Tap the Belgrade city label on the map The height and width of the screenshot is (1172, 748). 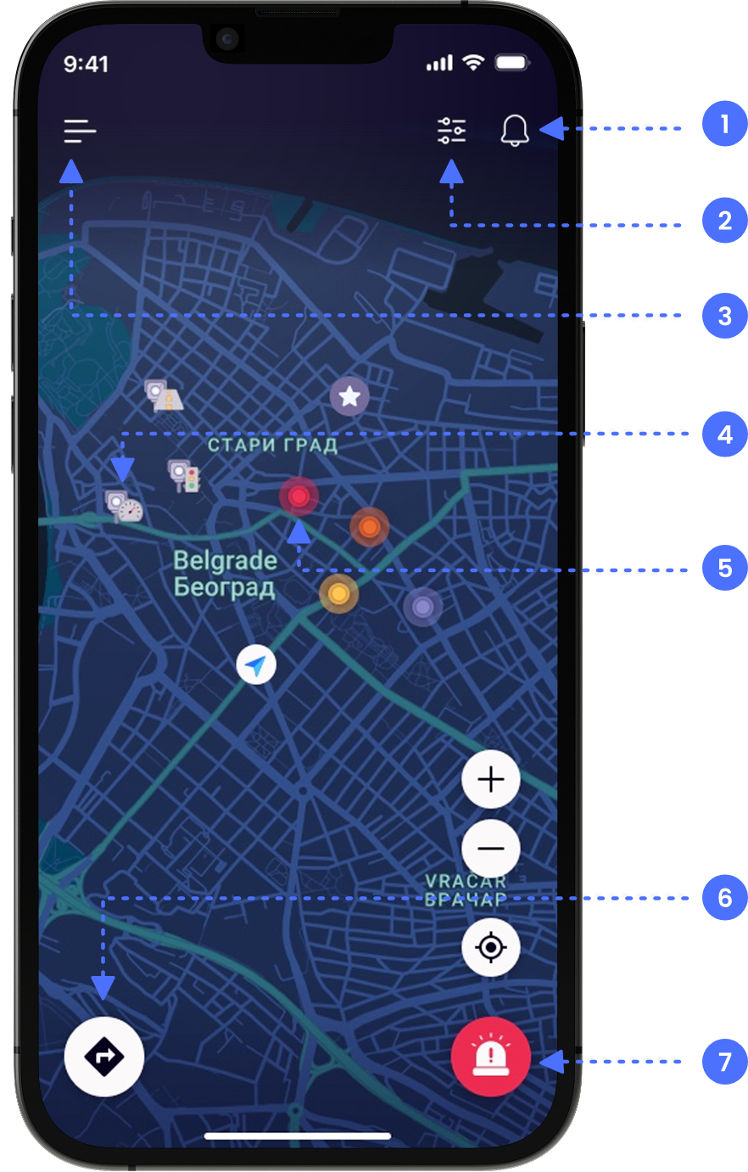pyautogui.click(x=226, y=573)
